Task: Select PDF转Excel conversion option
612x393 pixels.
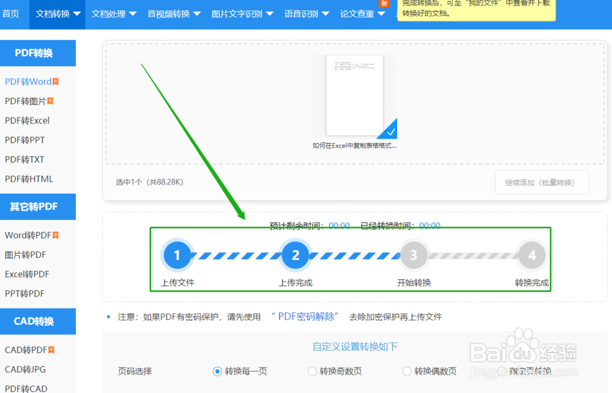Action: (x=26, y=120)
